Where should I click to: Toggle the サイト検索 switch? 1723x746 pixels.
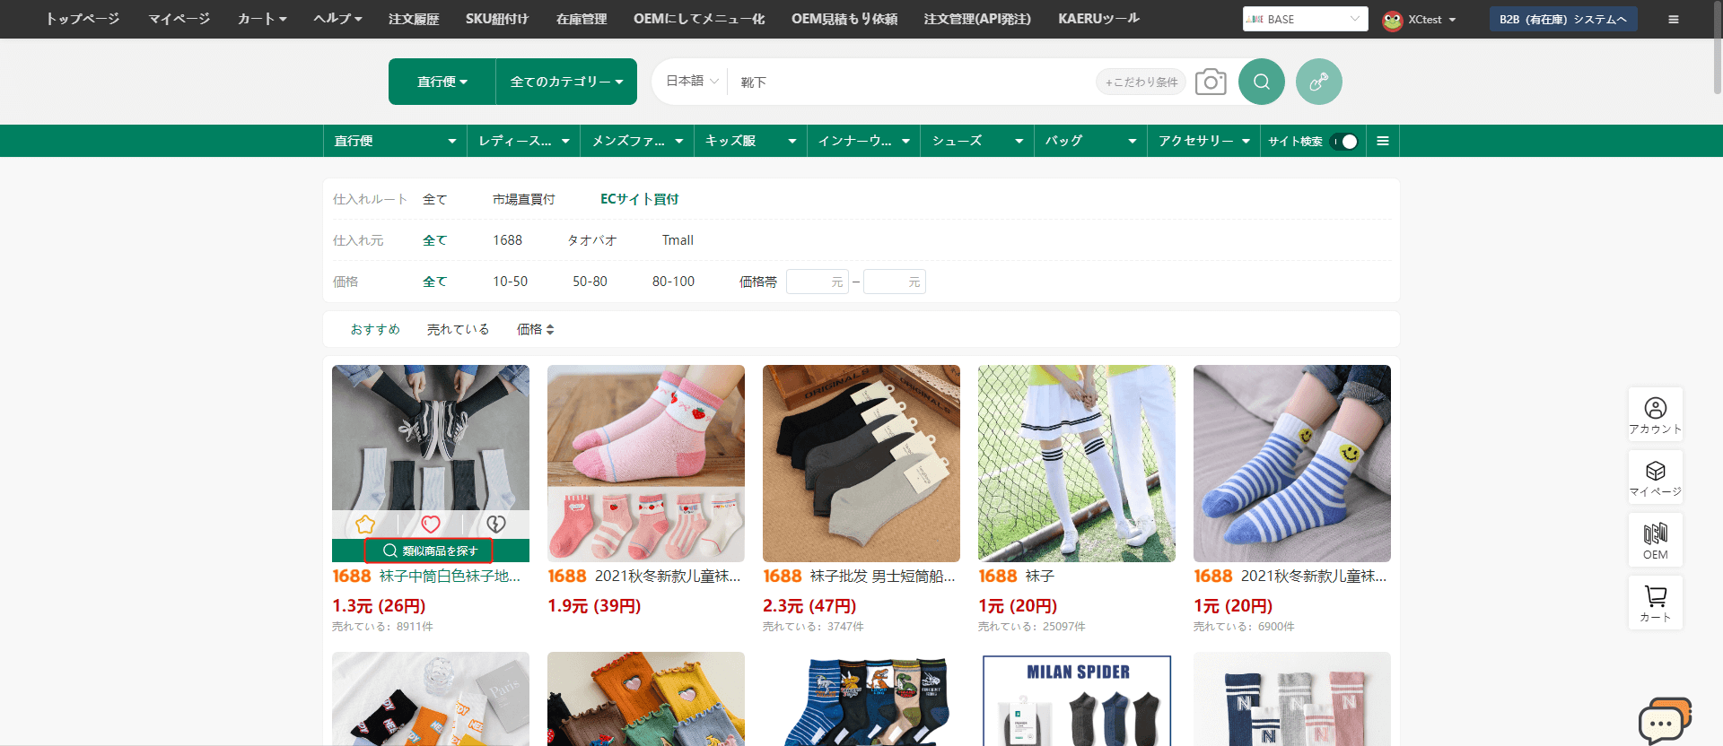[1344, 141]
